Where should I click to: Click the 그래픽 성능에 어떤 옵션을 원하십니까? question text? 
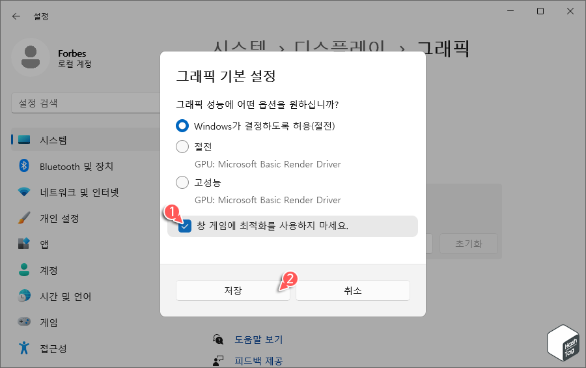pyautogui.click(x=257, y=104)
